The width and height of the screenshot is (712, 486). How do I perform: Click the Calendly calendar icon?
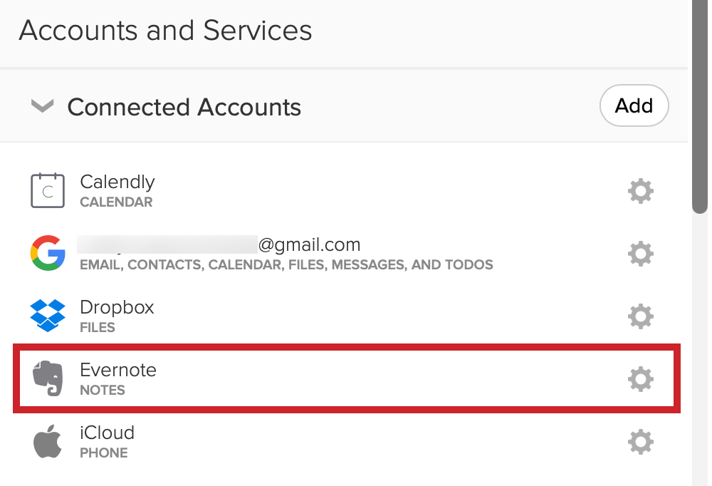click(x=48, y=190)
